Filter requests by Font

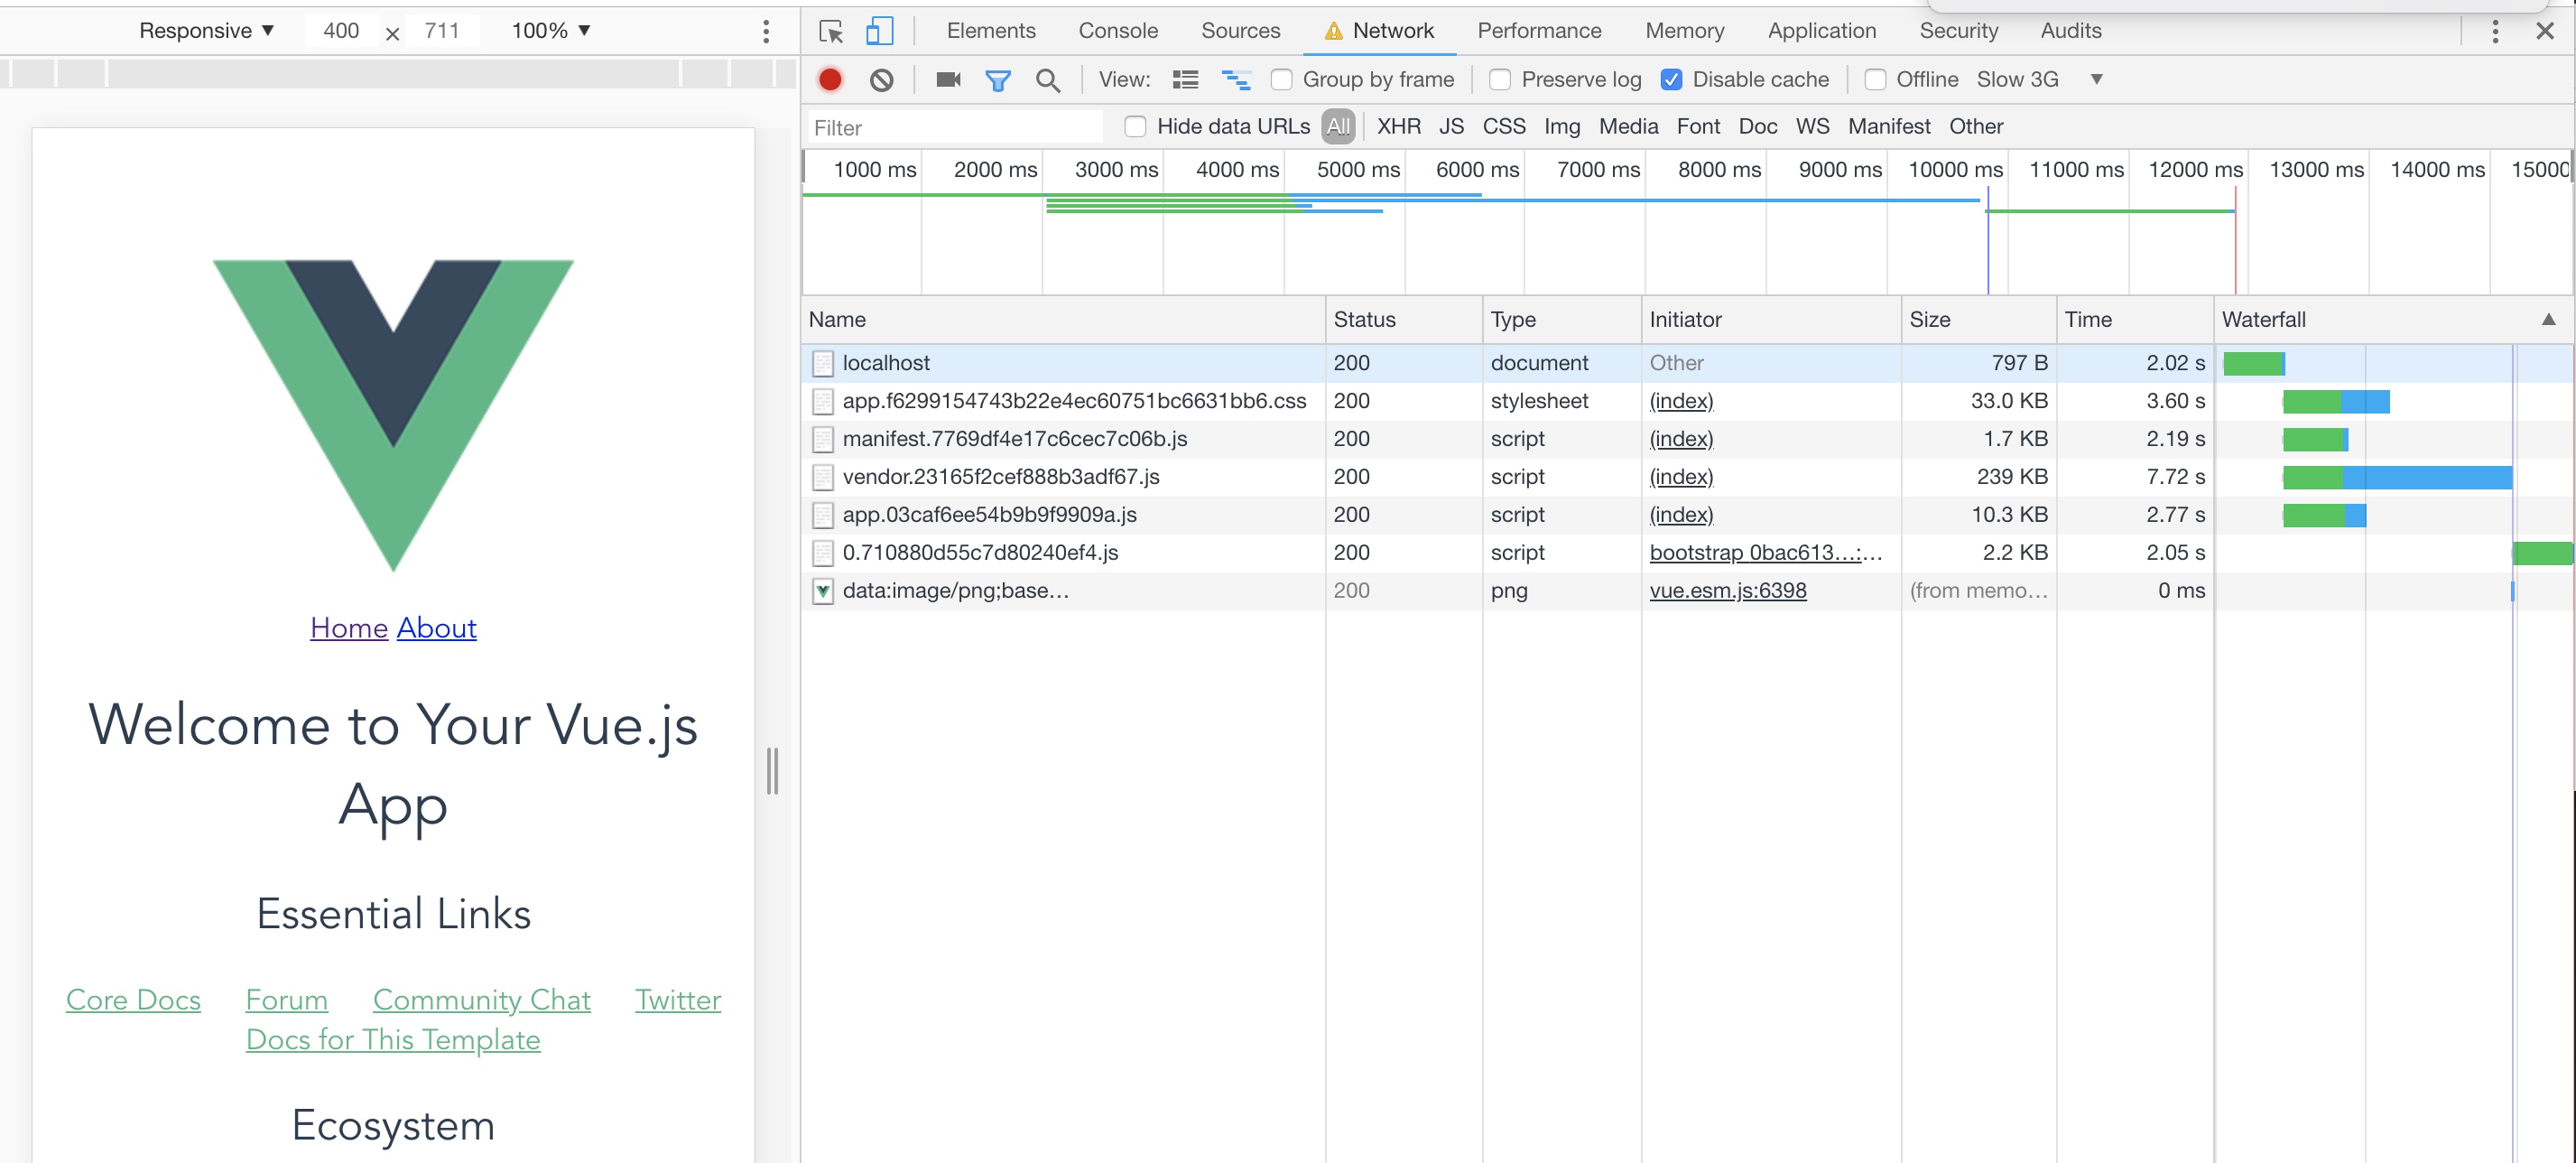[1698, 126]
